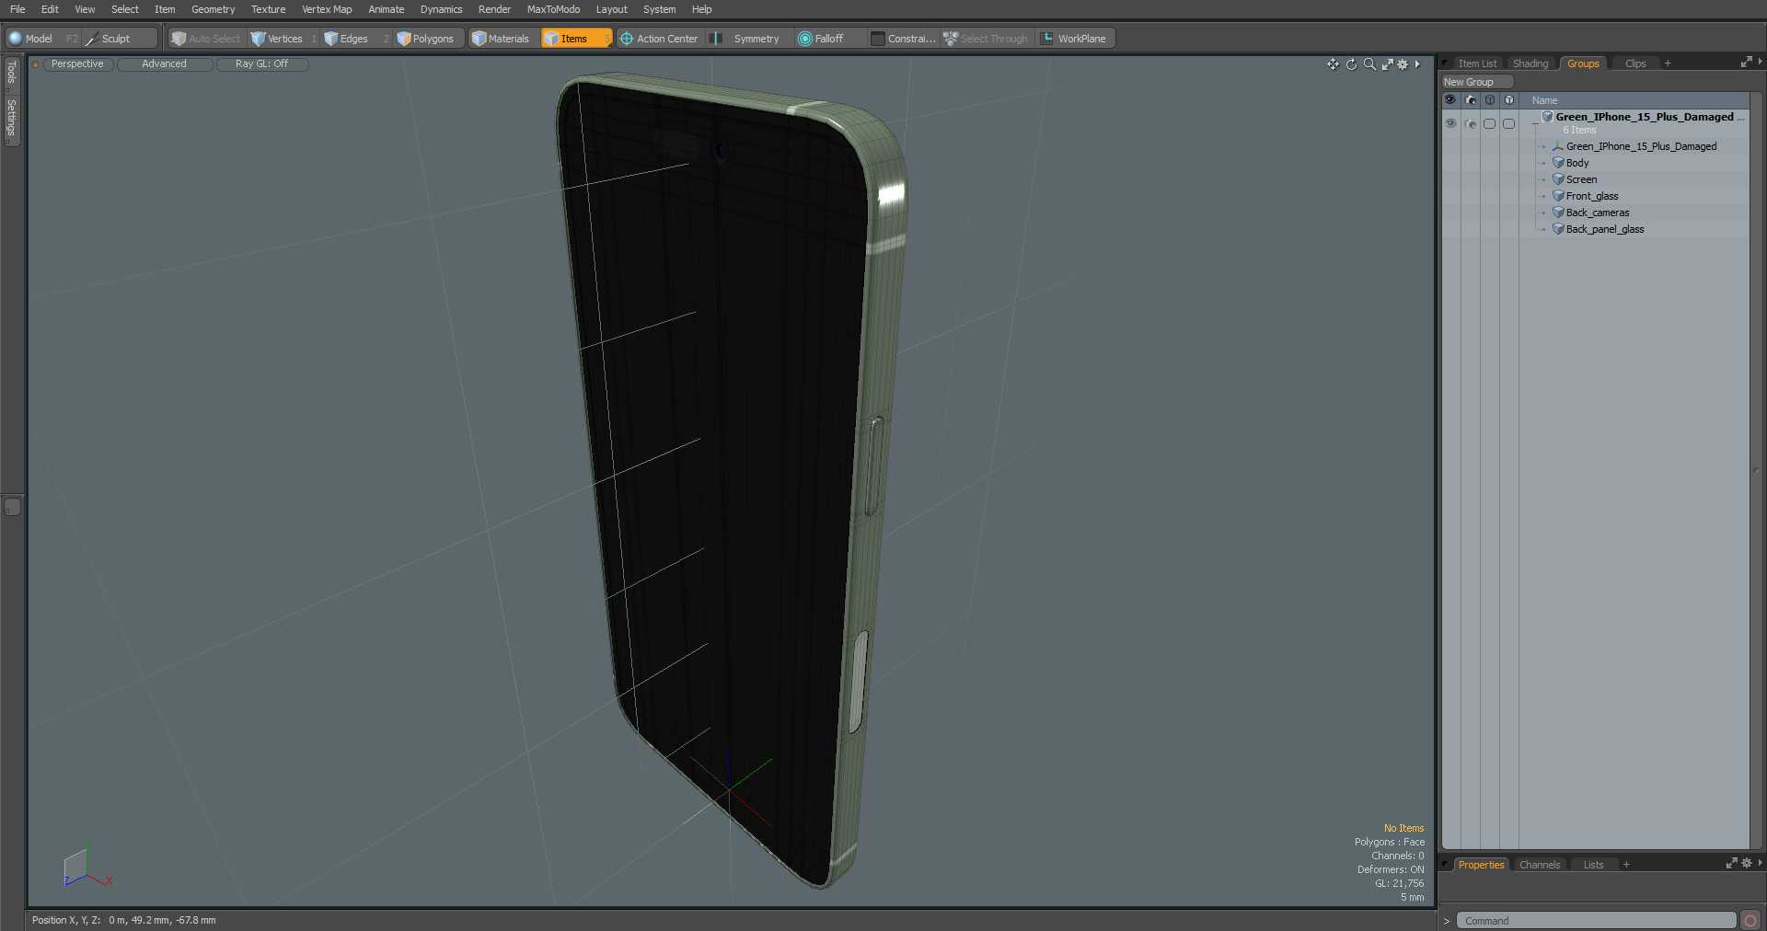Select the Back_panel_glass mesh item

click(1605, 229)
